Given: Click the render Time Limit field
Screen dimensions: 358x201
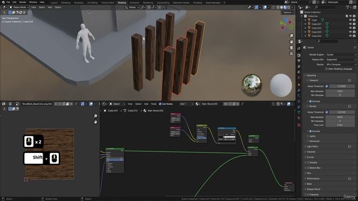Looking at the screenshot, I should (340, 125).
